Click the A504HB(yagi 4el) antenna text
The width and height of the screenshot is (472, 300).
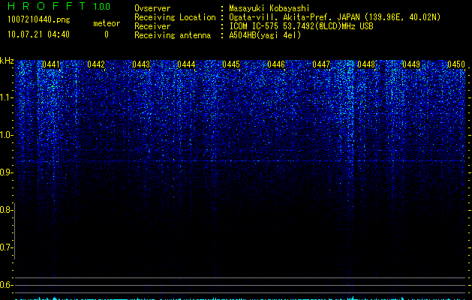tap(265, 35)
